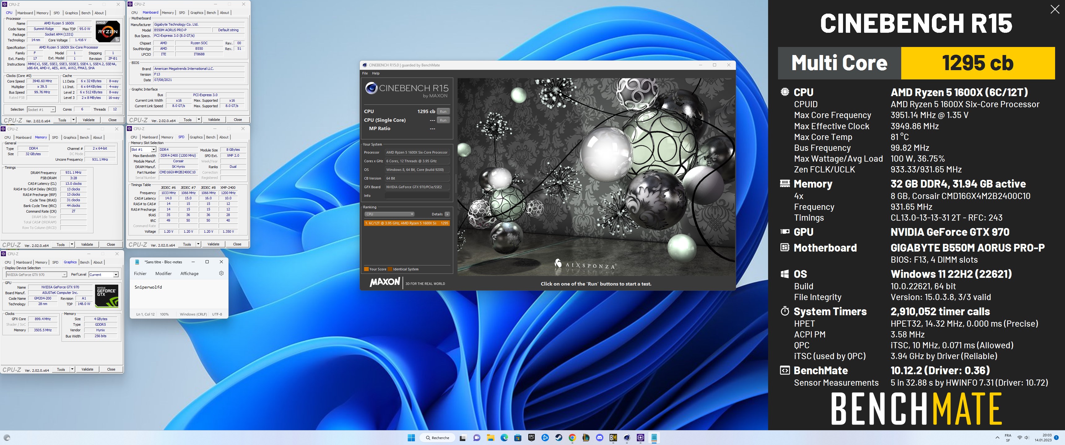Run the Cinebench CPU multi-core test

443,112
